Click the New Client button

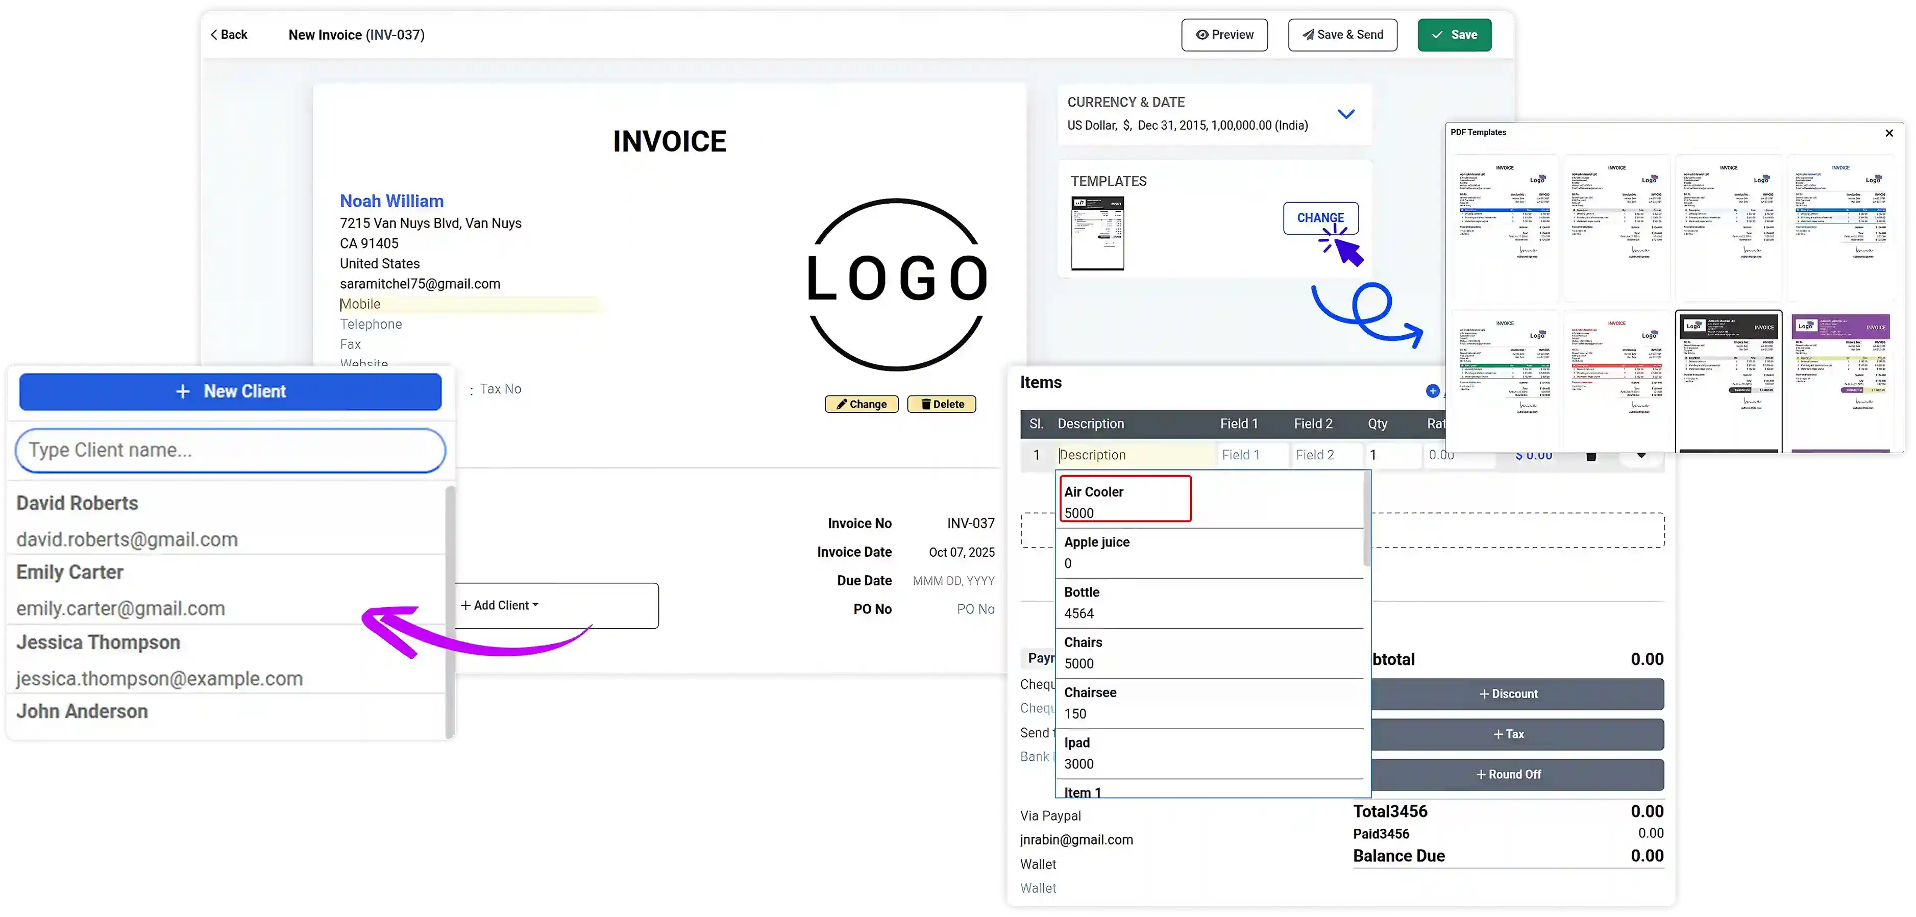[x=230, y=391]
